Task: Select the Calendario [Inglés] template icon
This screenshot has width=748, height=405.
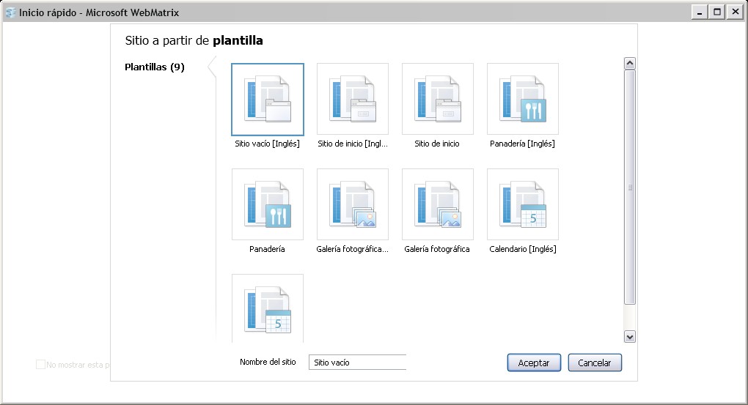Action: click(523, 204)
